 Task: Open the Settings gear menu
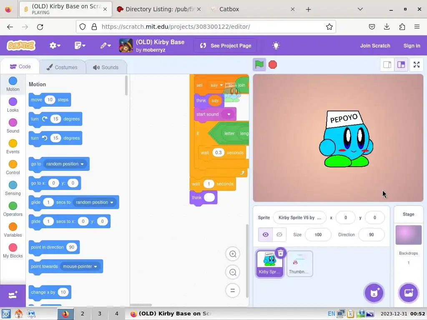[55, 45]
